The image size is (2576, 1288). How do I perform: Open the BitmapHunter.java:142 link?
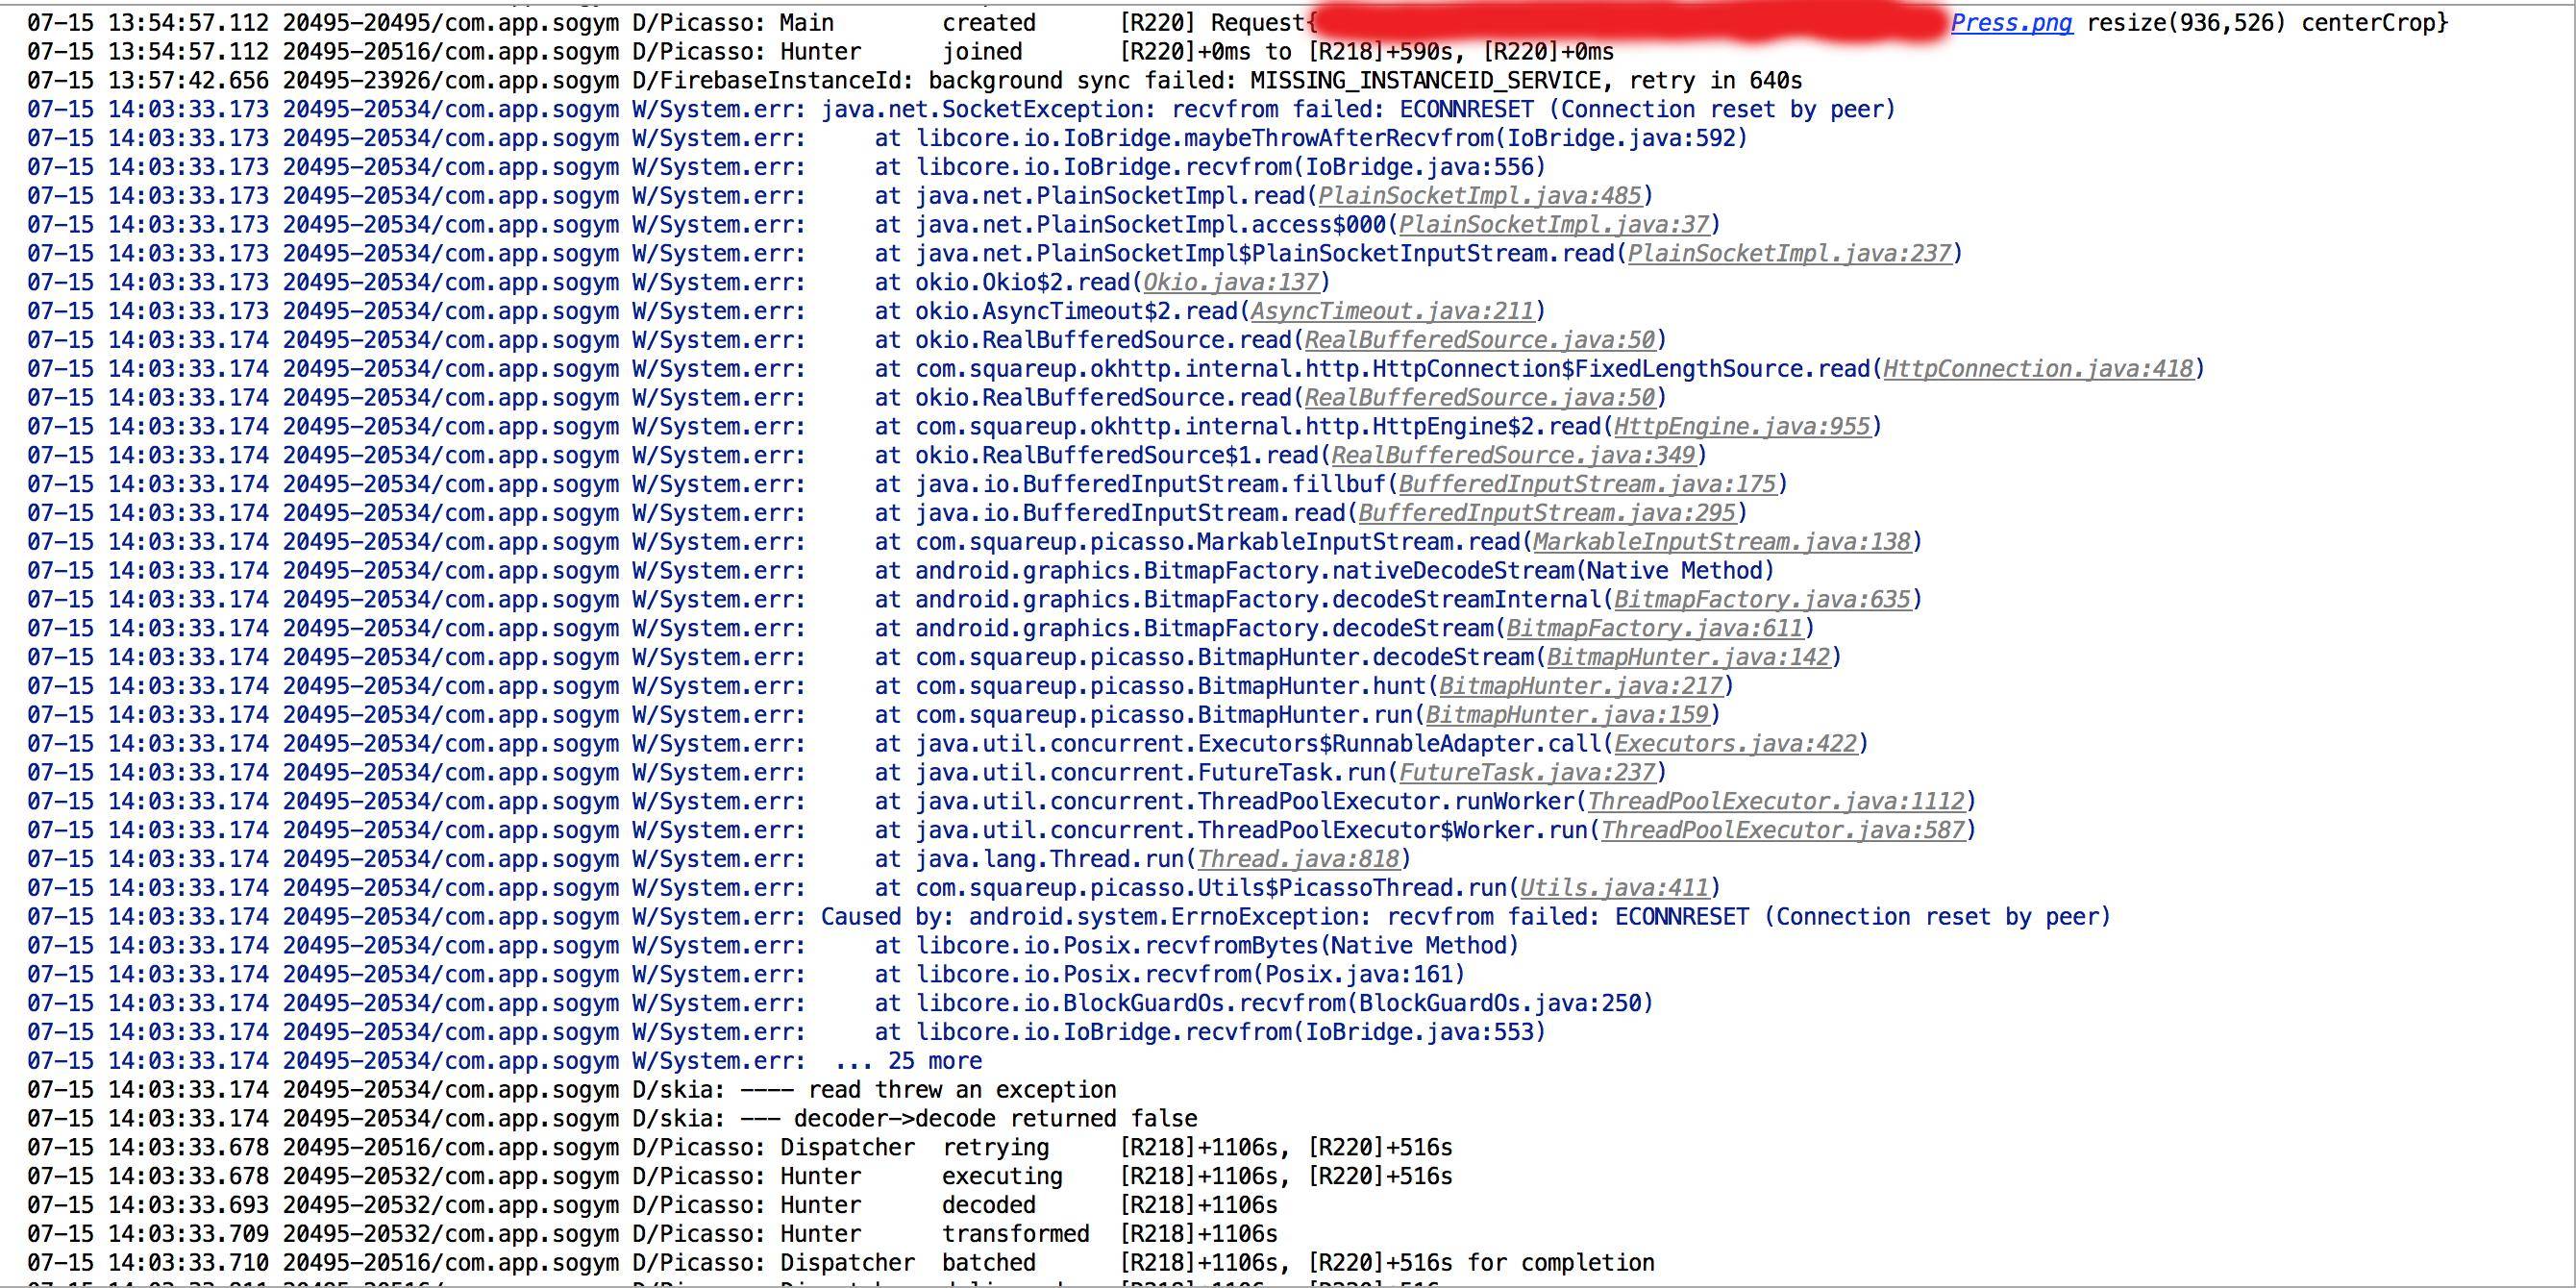(1688, 658)
